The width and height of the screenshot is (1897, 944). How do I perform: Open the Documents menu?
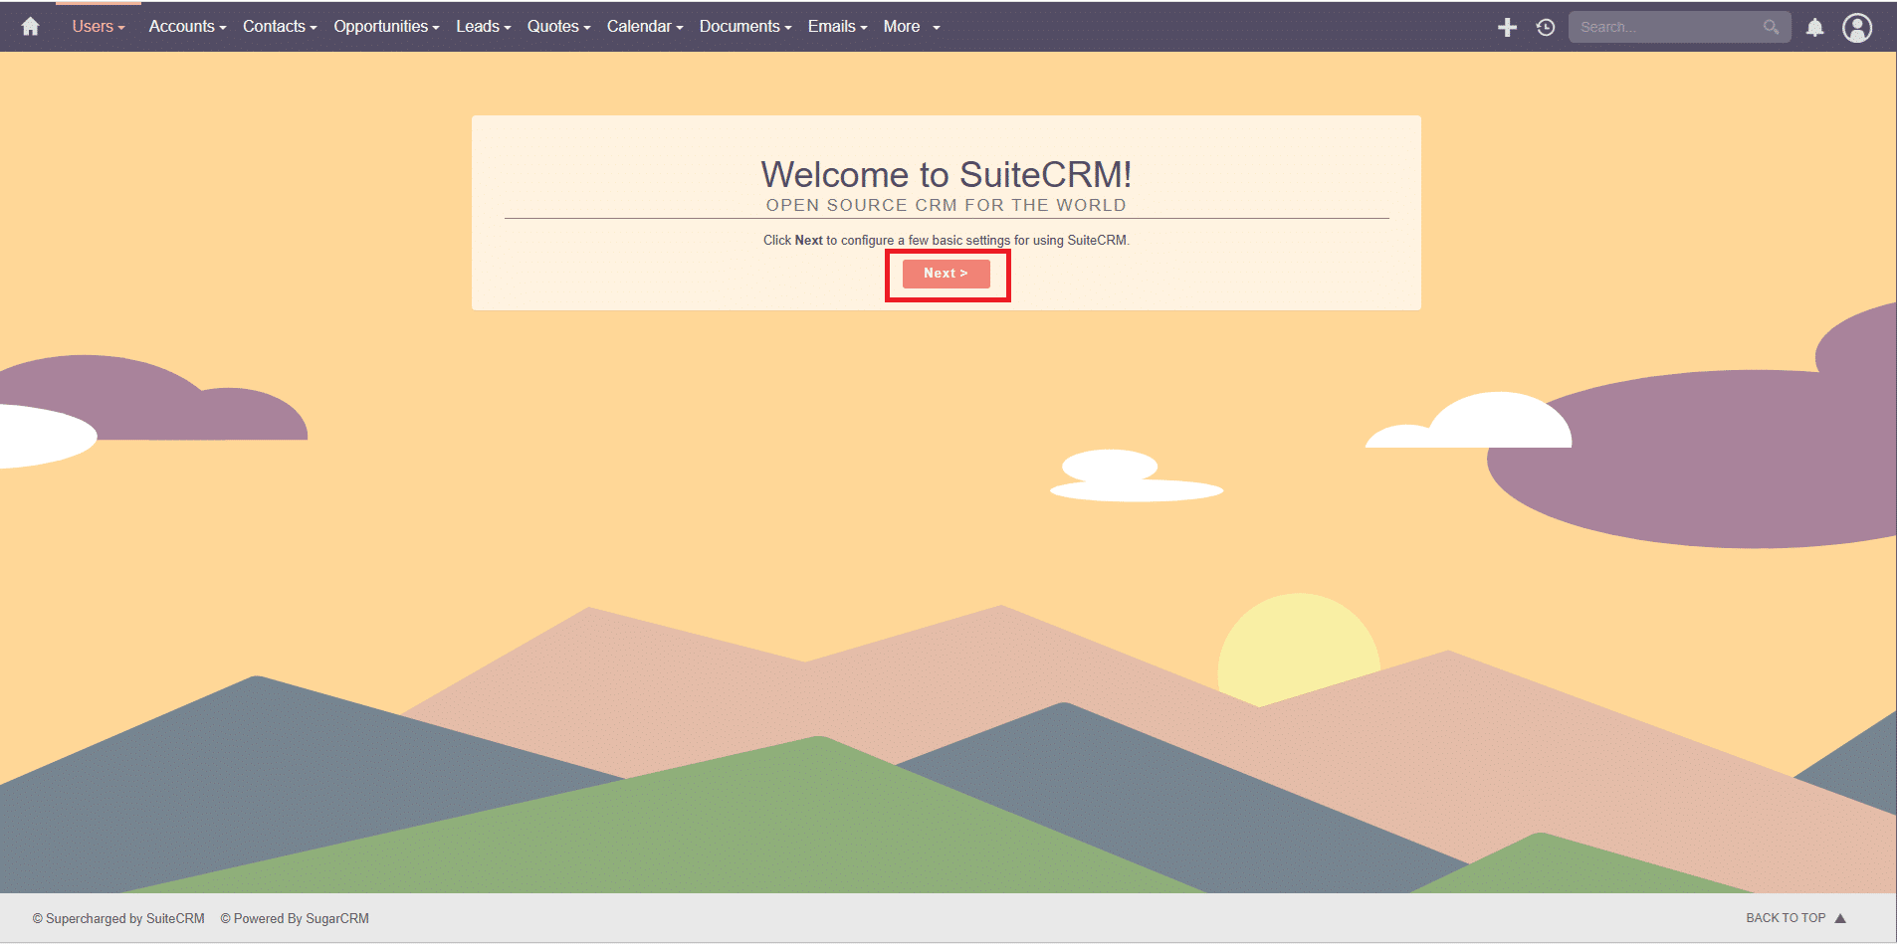pos(744,27)
